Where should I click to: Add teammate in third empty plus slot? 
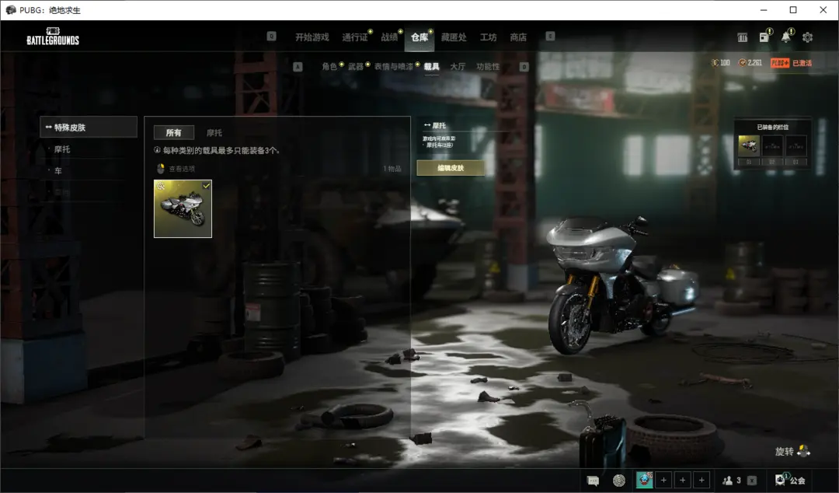702,480
